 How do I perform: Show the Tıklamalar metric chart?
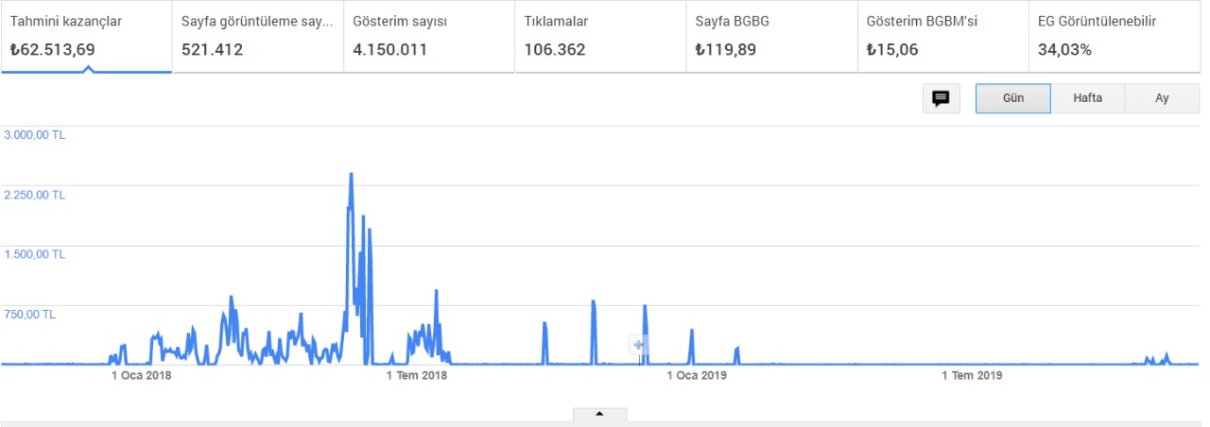(x=600, y=36)
